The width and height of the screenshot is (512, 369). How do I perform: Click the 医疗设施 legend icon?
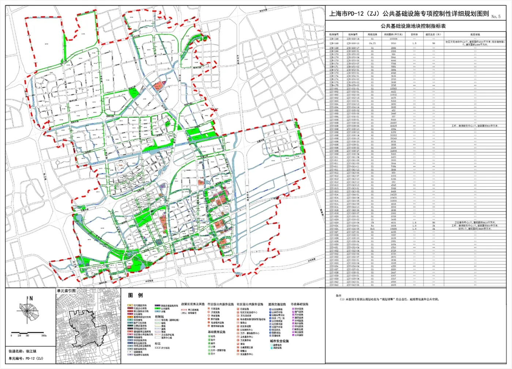[209, 319]
